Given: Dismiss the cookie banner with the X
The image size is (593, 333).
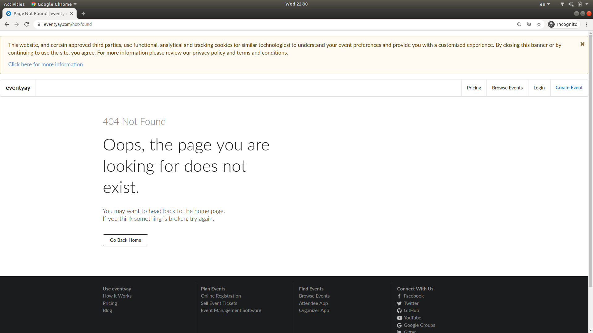Looking at the screenshot, I should [x=582, y=44].
